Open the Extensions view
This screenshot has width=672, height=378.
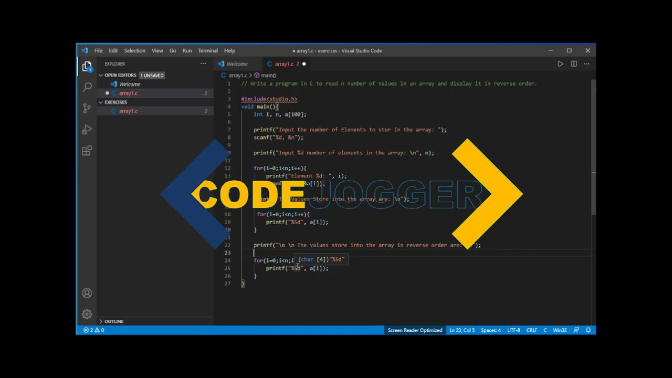tap(87, 151)
